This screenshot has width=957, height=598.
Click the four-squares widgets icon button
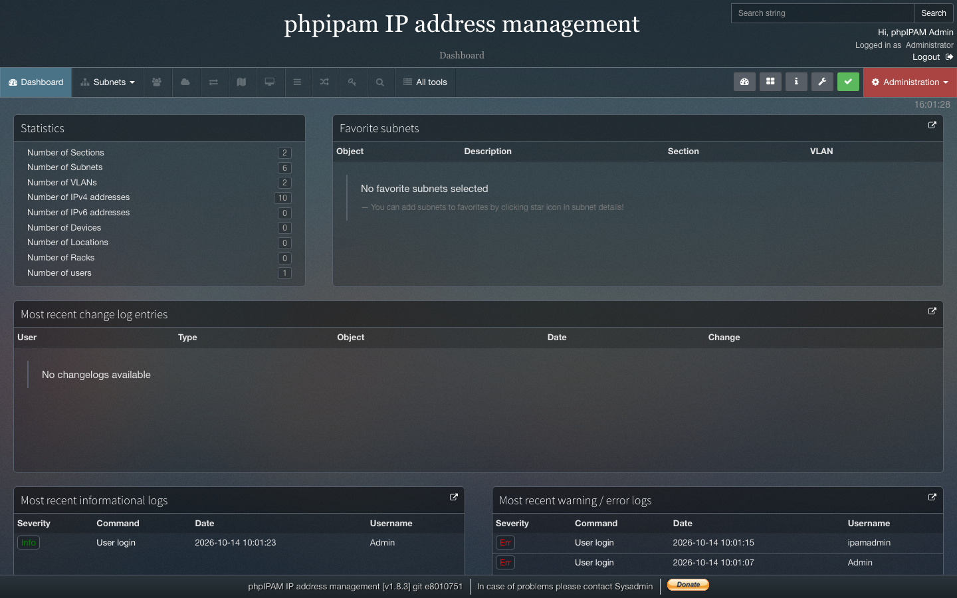pos(770,82)
